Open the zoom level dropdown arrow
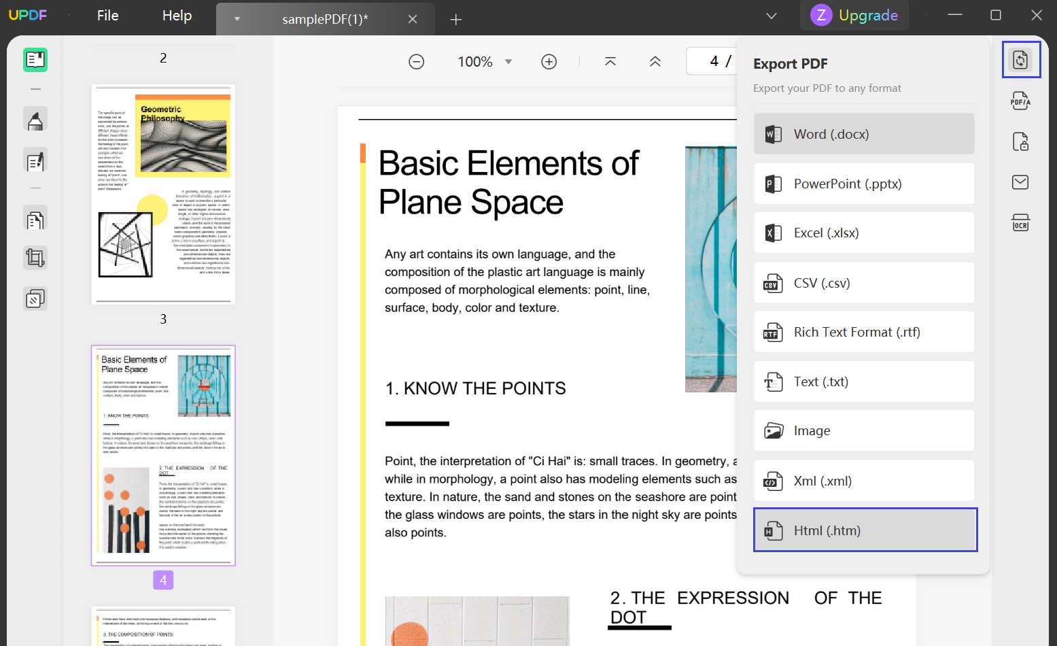1057x646 pixels. coord(508,62)
